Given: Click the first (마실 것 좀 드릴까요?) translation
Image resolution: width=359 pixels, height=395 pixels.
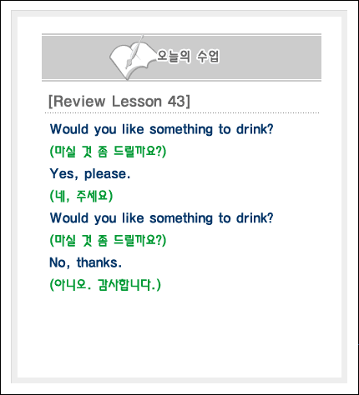Looking at the screenshot, I should [x=108, y=152].
